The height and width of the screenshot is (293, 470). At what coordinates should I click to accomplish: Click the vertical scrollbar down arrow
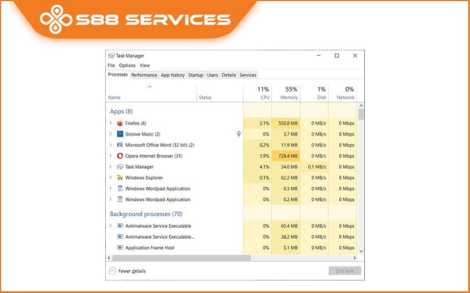[361, 251]
